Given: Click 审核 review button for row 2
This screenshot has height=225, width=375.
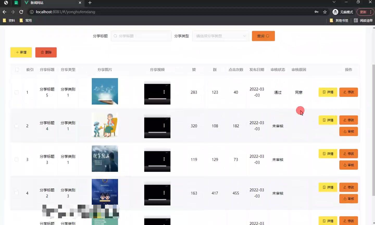Looking at the screenshot, I should [348, 132].
